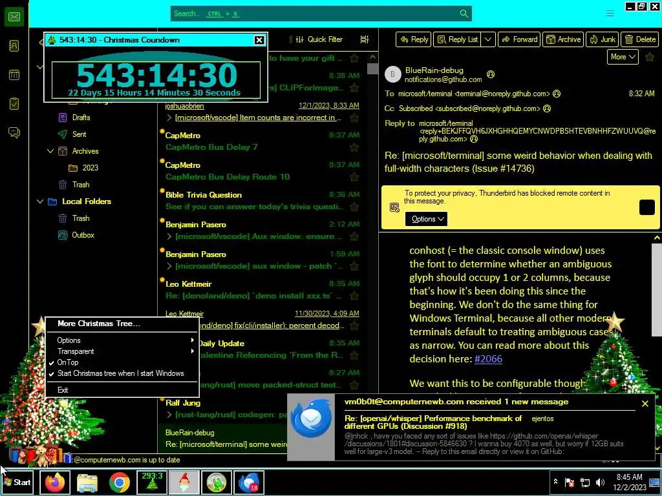Open the Drafts folder
Image resolution: width=662 pixels, height=496 pixels.
click(81, 118)
